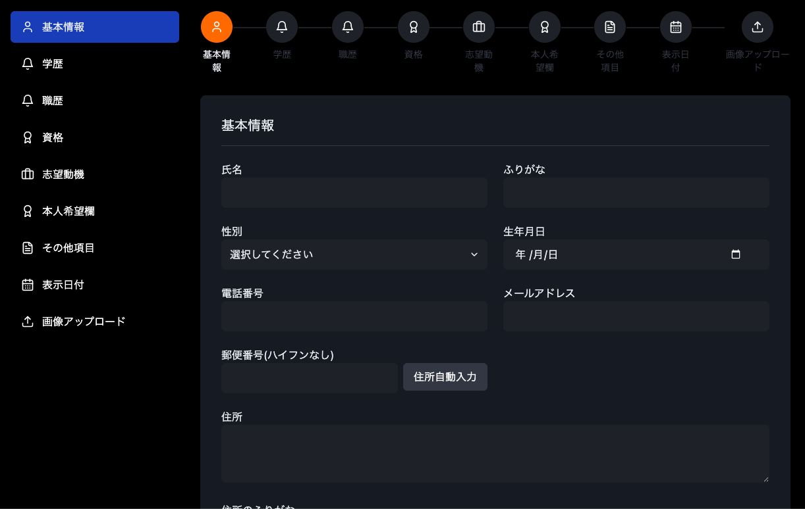This screenshot has height=509, width=805.
Task: Select the 表示日付 calendar step icon
Action: coord(676,27)
